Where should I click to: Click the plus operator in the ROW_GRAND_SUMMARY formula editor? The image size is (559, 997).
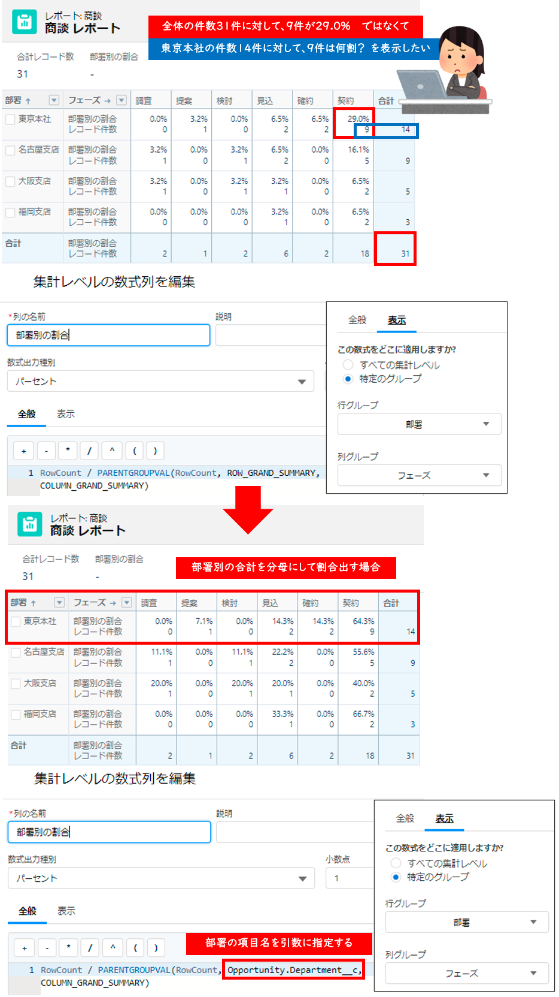[x=24, y=451]
